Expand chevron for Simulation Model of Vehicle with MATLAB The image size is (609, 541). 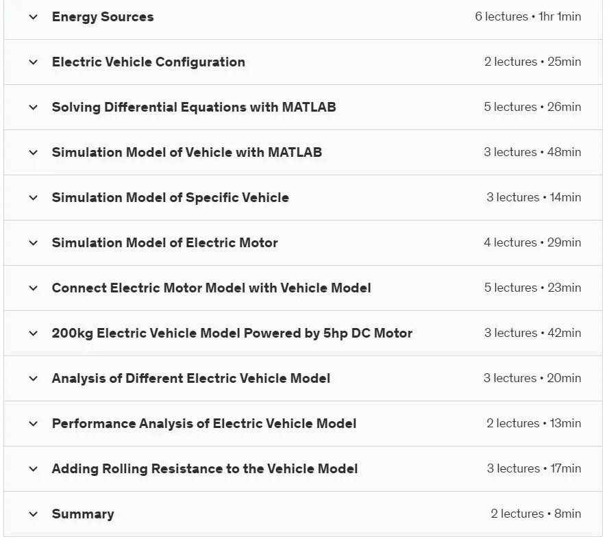coord(34,153)
